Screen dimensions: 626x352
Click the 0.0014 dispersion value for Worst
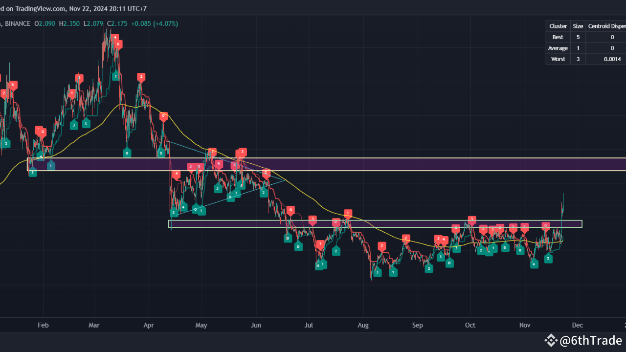612,59
